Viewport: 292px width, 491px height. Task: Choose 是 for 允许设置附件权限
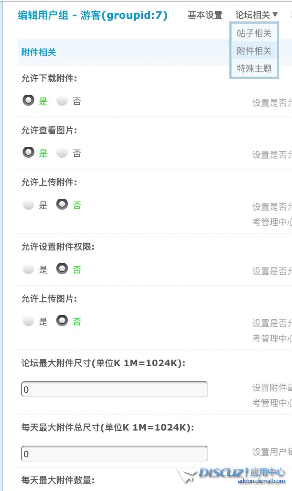point(28,269)
